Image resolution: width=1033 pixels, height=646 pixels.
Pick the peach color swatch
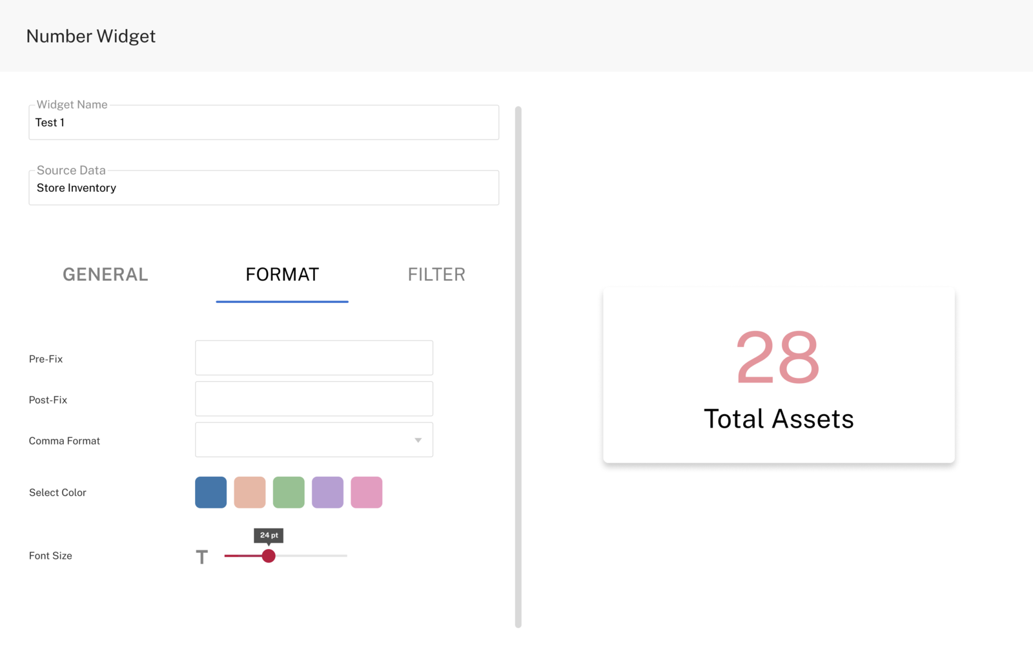coord(250,492)
